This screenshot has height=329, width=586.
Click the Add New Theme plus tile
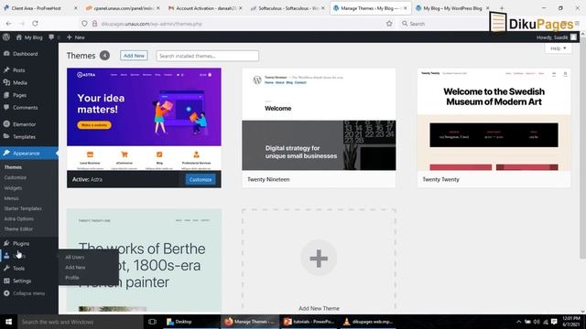(319, 258)
